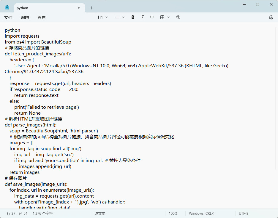Click the line 'return images'

click(x=24, y=172)
